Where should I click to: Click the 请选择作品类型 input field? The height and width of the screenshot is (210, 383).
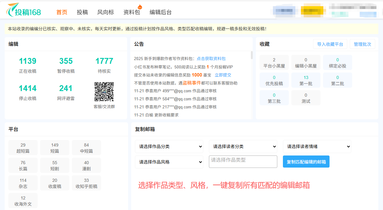point(243,162)
